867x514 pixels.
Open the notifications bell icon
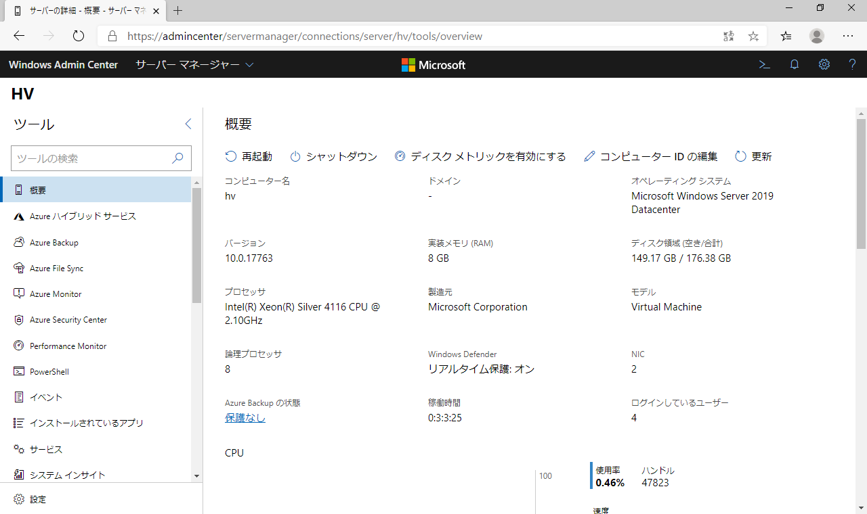pyautogui.click(x=795, y=65)
